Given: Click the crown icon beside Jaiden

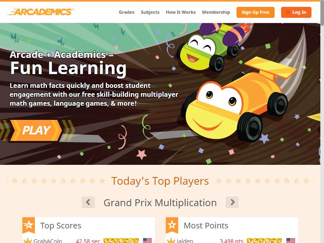Looking at the screenshot, I should [x=171, y=241].
